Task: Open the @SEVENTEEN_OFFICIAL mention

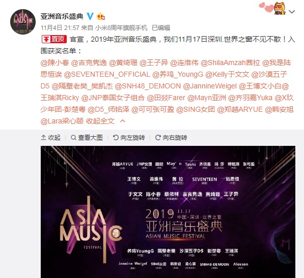Action: pos(107,75)
